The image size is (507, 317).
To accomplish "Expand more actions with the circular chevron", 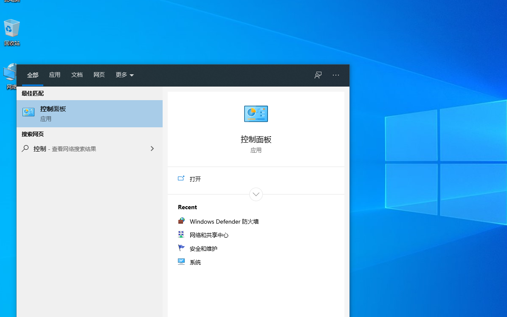I will tap(256, 194).
